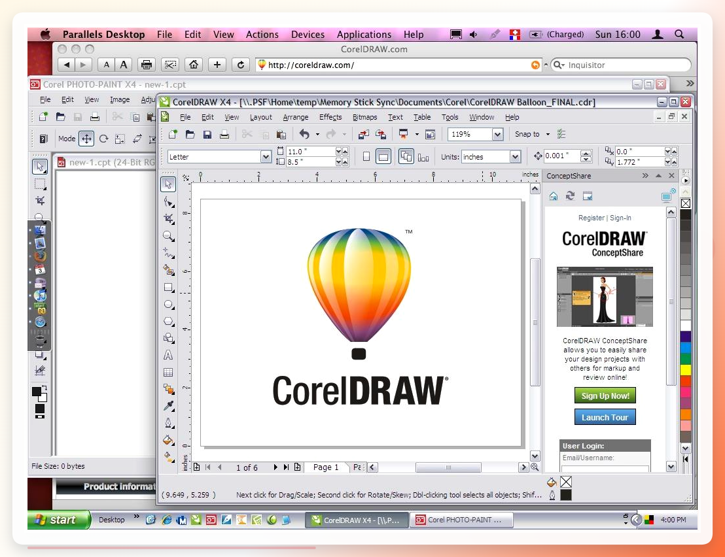Open the Snap options icon beside Snap to
This screenshot has height=557, width=725.
[x=561, y=135]
